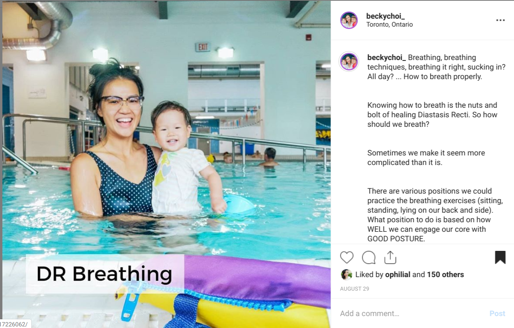Screen dimensions: 514x328
Task: Open the three-dot more options menu
Action: pos(500,20)
